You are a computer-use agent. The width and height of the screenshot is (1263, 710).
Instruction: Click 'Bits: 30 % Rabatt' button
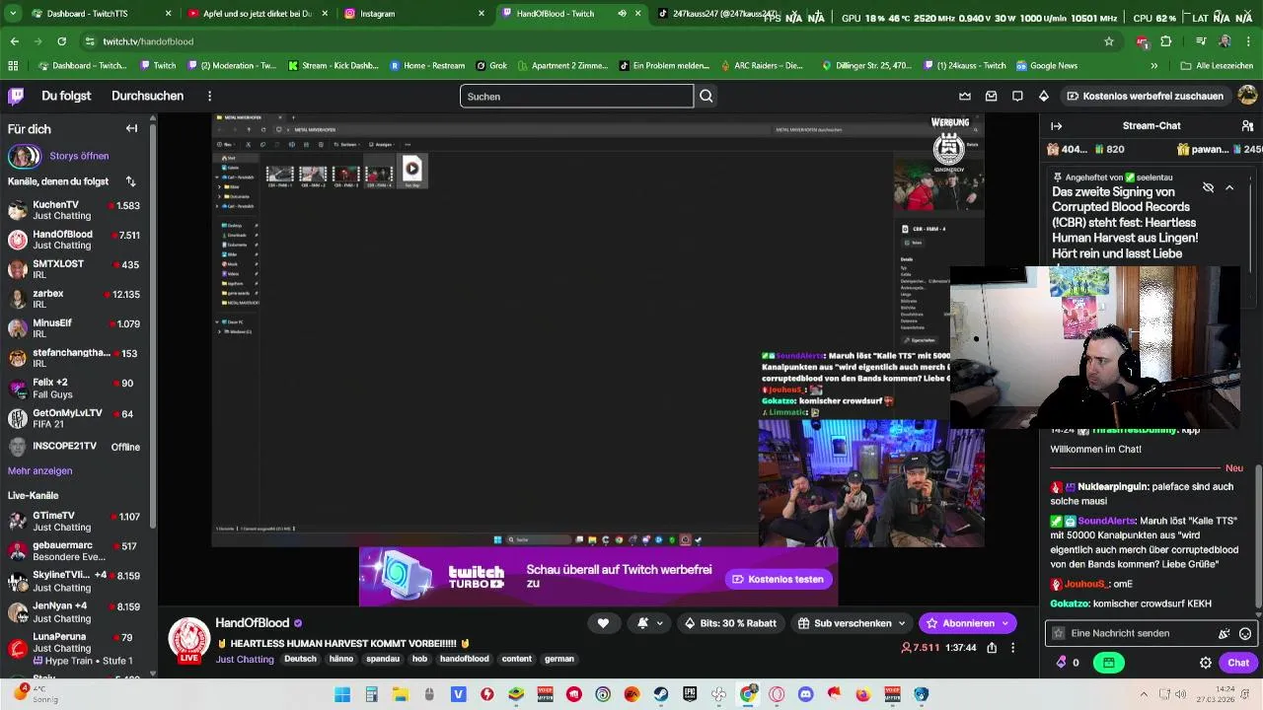pos(729,622)
